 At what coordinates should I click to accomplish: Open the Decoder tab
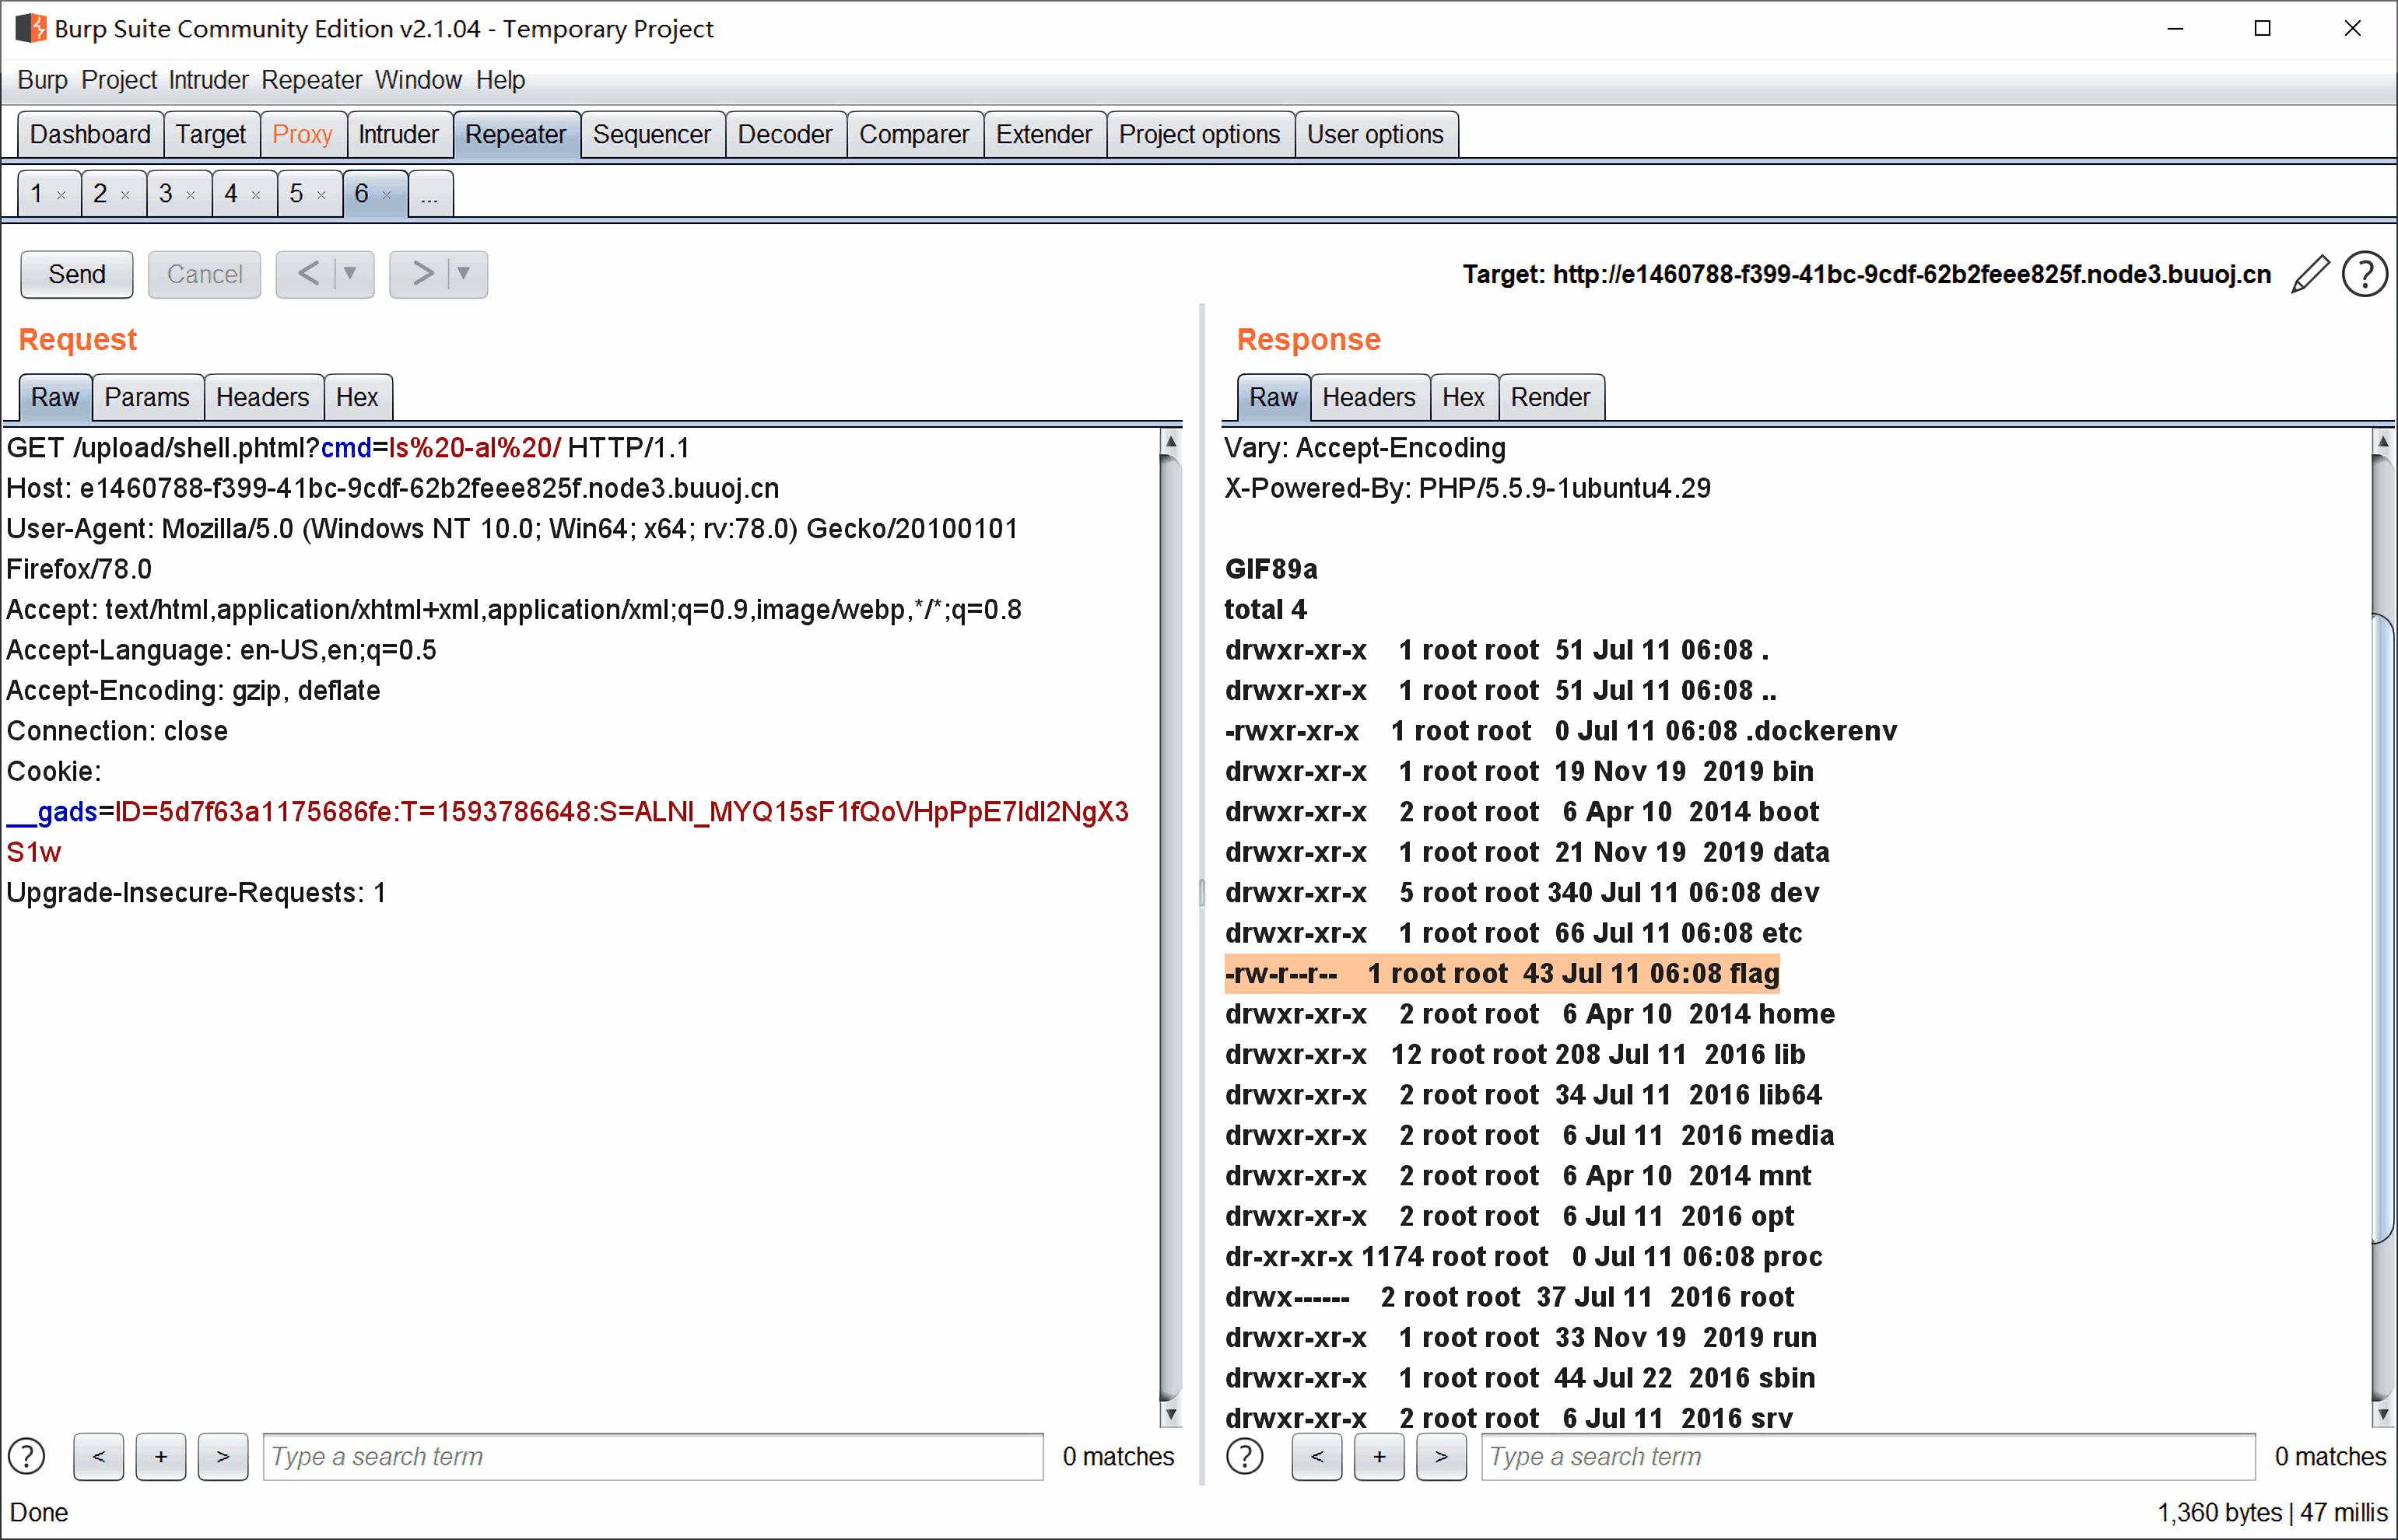[x=784, y=134]
